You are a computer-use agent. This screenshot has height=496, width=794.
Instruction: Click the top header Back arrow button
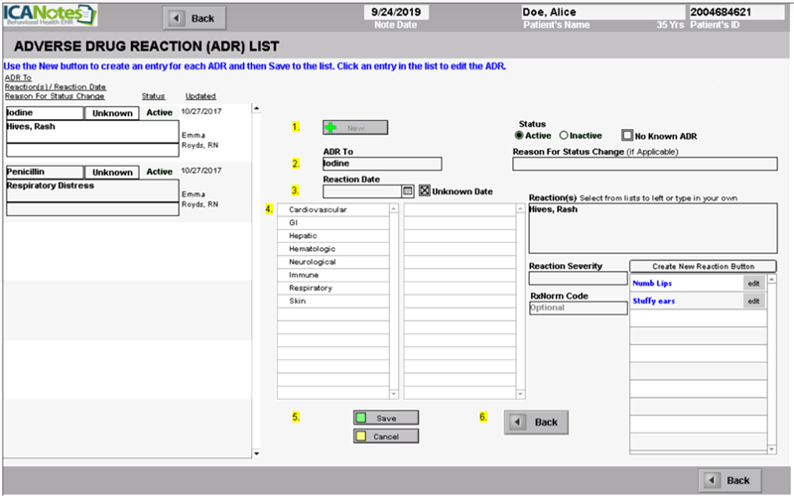[x=193, y=18]
